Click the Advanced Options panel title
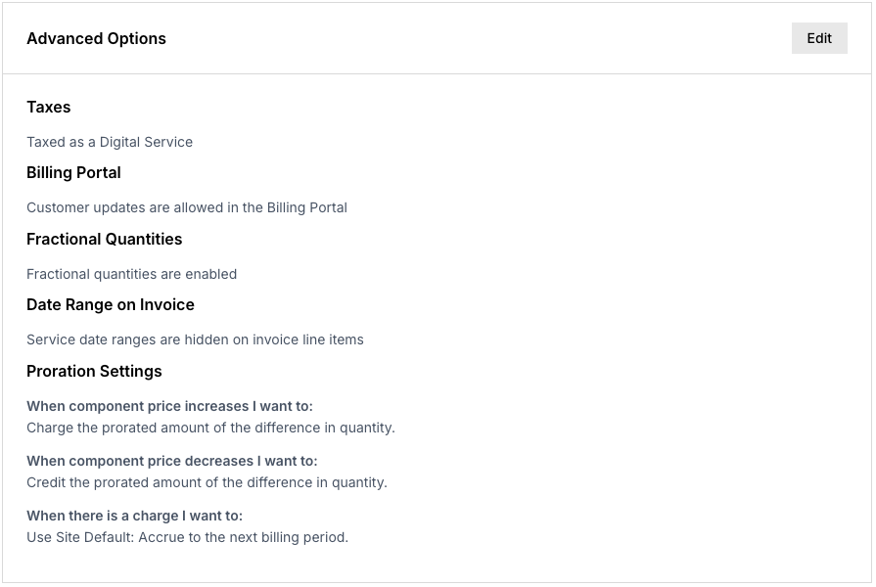 click(x=96, y=39)
